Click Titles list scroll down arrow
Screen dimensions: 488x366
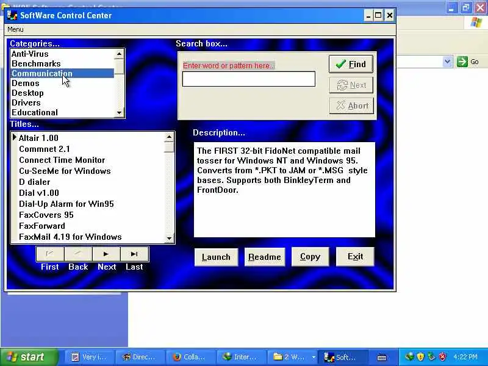[169, 238]
